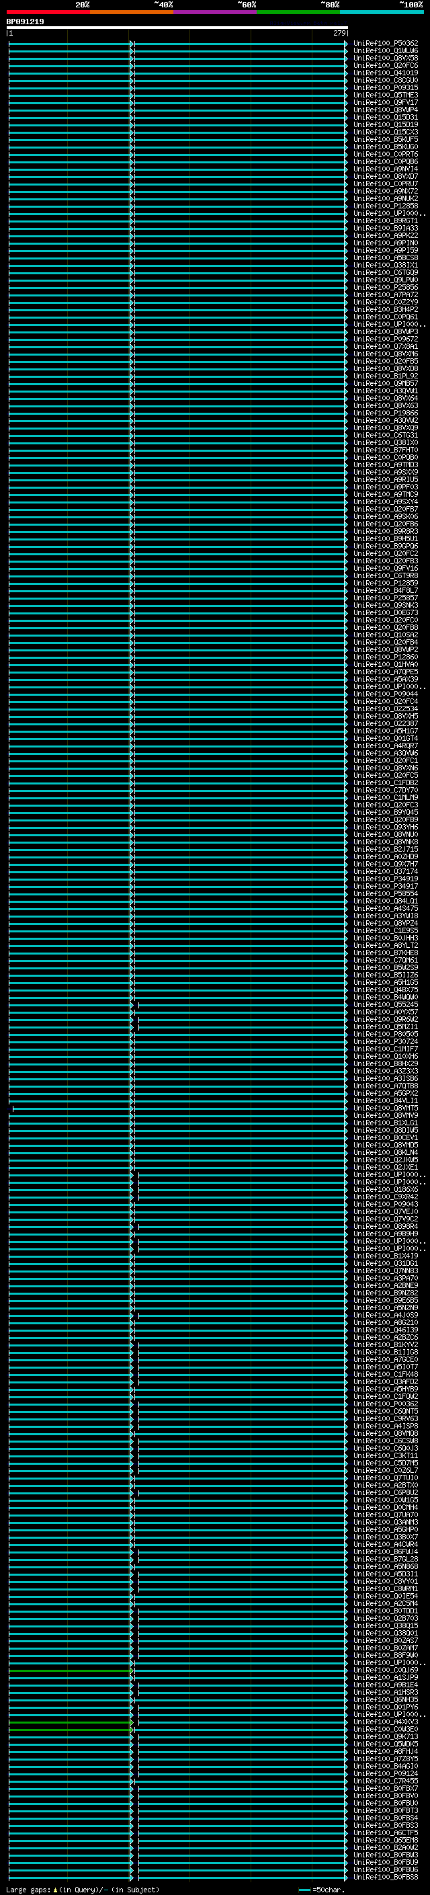Select alignment label UniRef100_P30724
Image resolution: width=430 pixels, height=1895 pixels.
point(386,1042)
